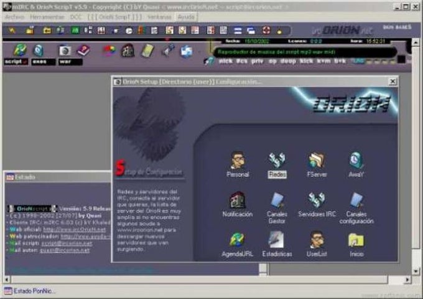The image size is (423, 299).
Task: Click the yellow folder toolbar icon
Action: (47, 31)
